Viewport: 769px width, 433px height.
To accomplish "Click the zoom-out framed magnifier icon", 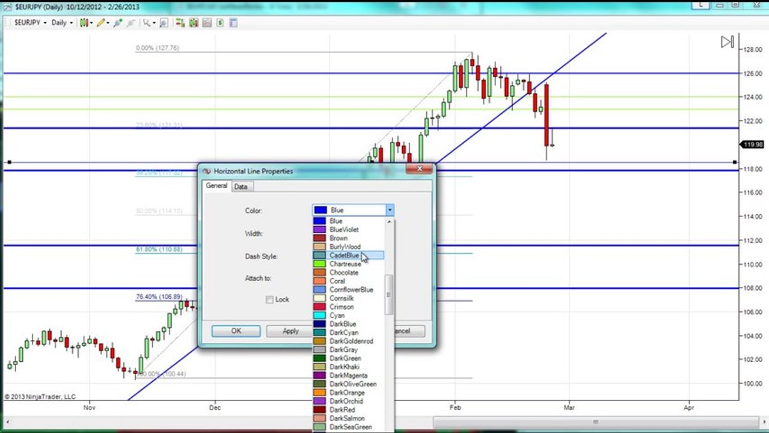I will pos(164,23).
